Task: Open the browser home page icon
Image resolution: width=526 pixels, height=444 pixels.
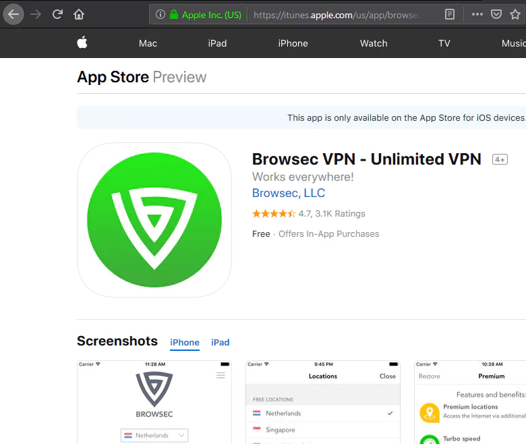Action: (x=79, y=14)
